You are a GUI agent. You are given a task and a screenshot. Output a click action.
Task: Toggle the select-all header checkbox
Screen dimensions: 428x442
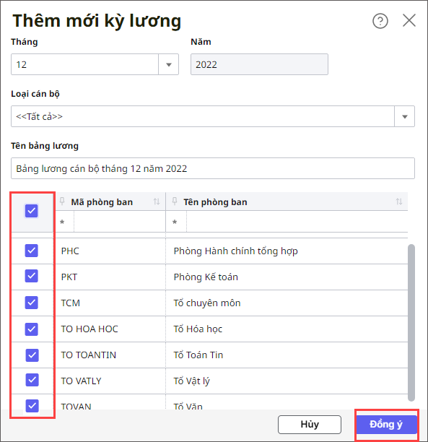coord(32,211)
